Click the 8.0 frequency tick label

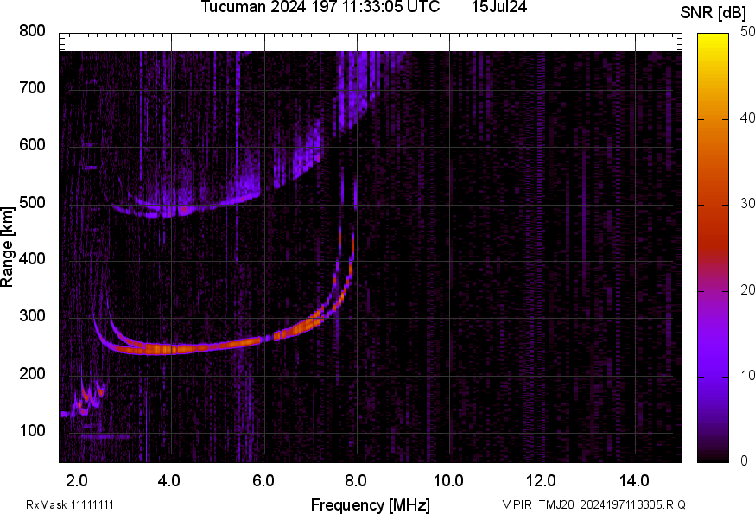click(x=356, y=480)
